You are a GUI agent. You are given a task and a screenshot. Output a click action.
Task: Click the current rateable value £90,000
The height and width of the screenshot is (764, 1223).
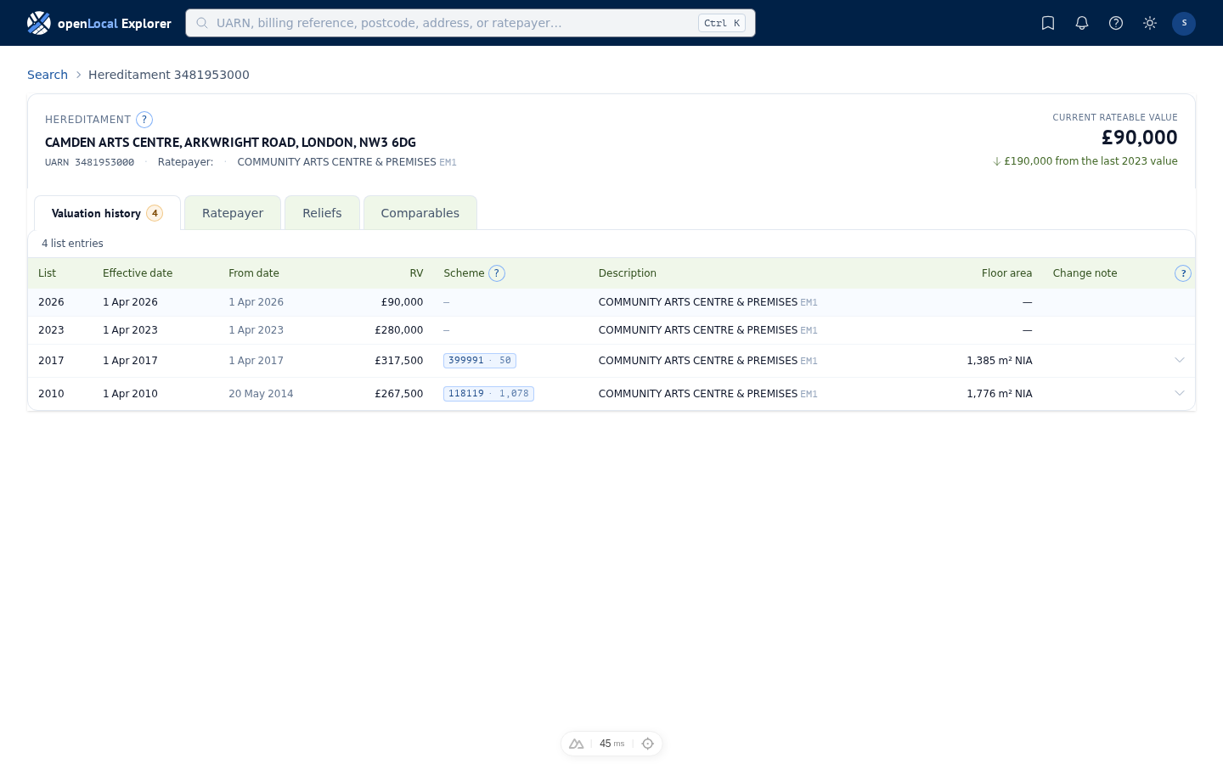click(1139, 138)
